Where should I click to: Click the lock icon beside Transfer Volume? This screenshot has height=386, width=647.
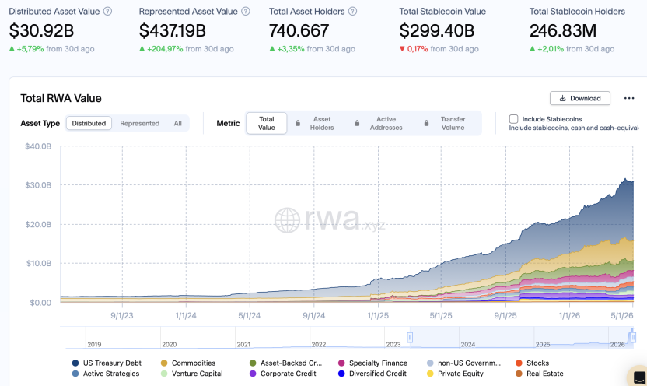(x=426, y=123)
